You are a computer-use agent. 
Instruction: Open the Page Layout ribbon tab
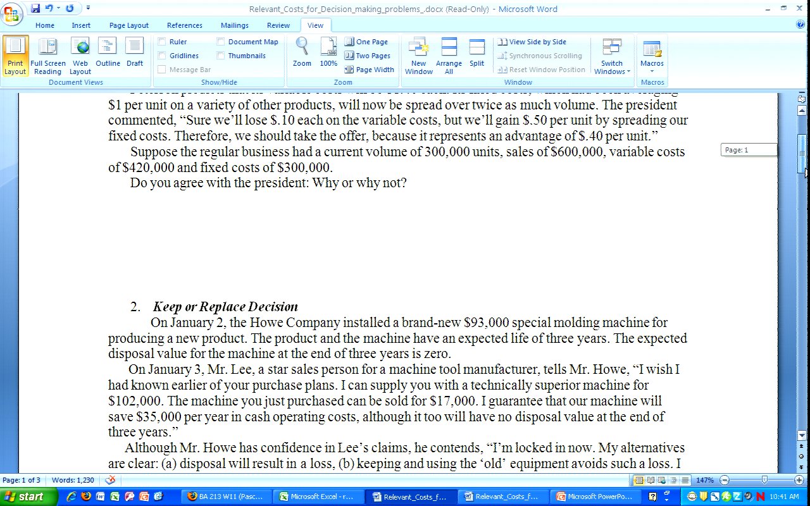click(x=128, y=25)
